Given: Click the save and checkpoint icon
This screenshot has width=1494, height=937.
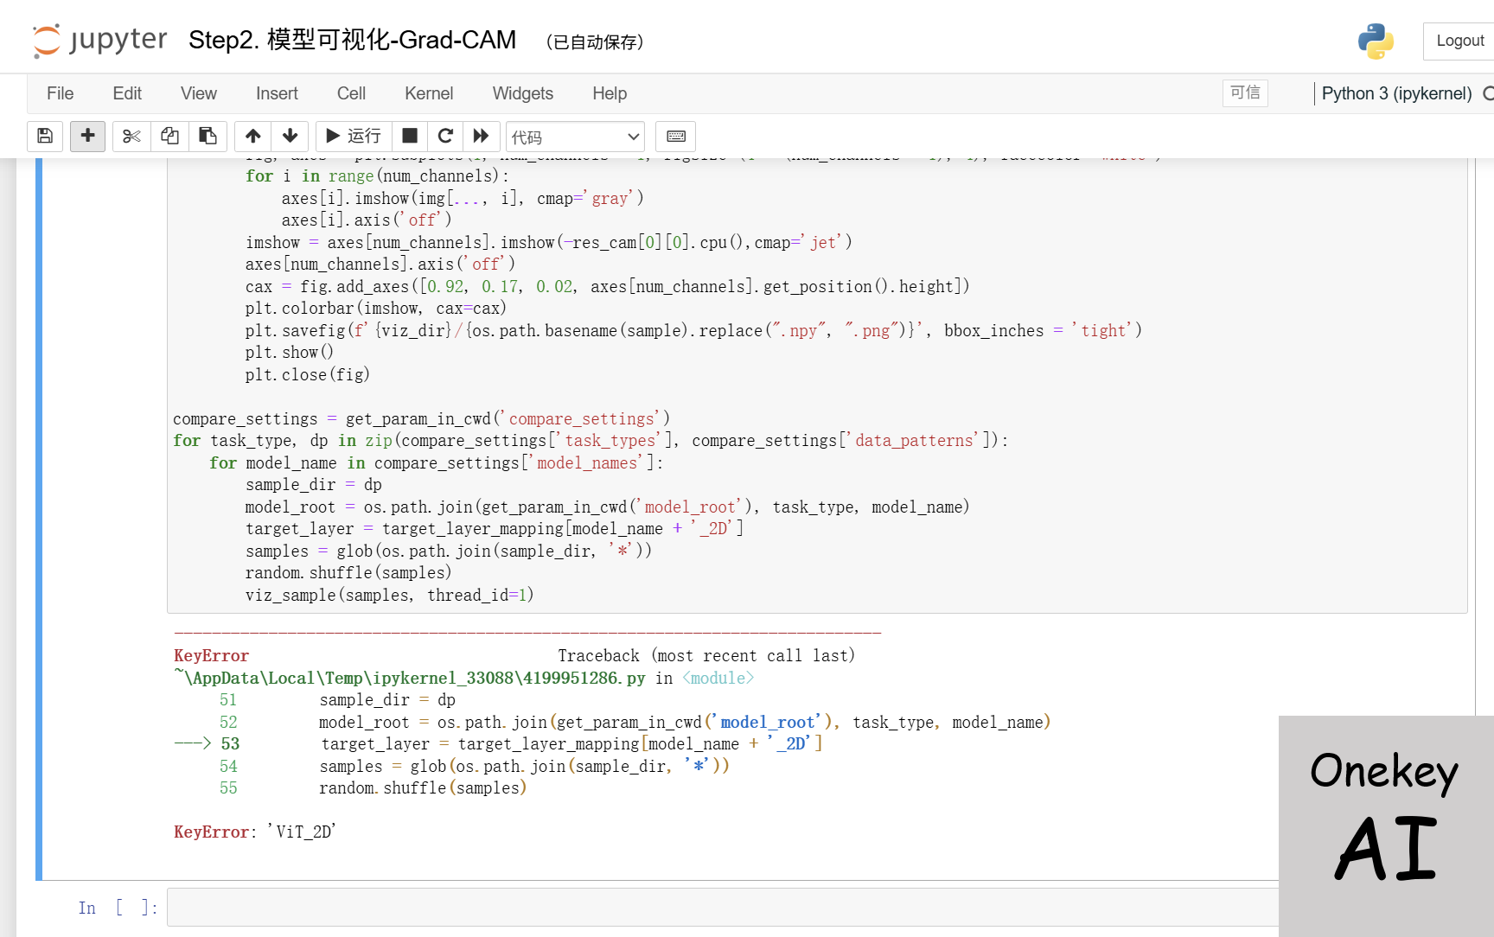Looking at the screenshot, I should [45, 137].
